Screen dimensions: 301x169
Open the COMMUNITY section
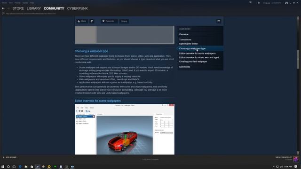coord(54,8)
